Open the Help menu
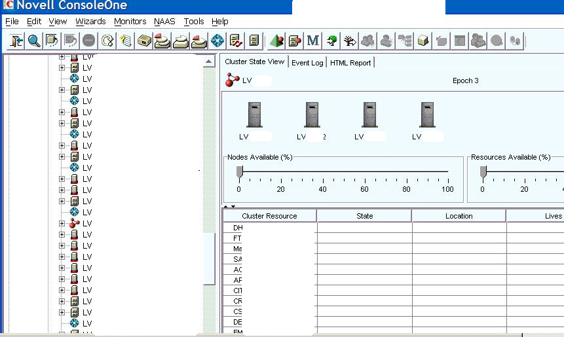 (x=220, y=22)
